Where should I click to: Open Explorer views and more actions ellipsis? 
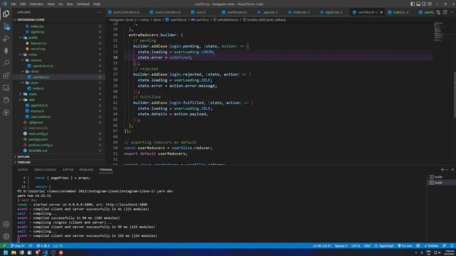100,12
